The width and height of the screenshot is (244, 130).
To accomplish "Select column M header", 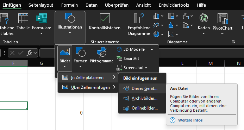I will (x=211, y=63).
